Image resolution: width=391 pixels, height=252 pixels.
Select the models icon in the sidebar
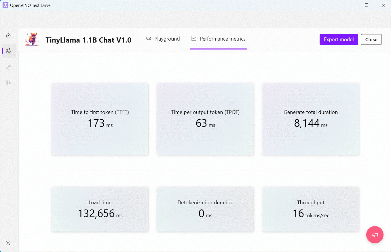pyautogui.click(x=8, y=51)
